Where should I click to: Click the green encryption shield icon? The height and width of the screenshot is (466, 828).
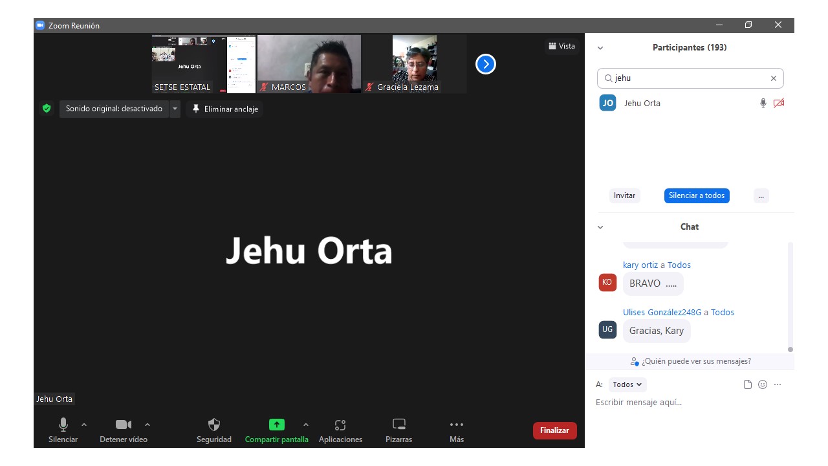coord(47,109)
